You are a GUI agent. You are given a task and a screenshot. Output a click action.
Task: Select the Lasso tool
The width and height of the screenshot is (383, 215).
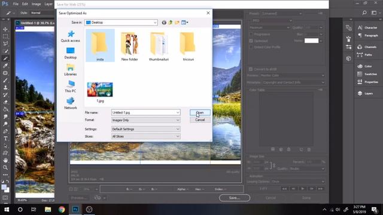coord(5,44)
